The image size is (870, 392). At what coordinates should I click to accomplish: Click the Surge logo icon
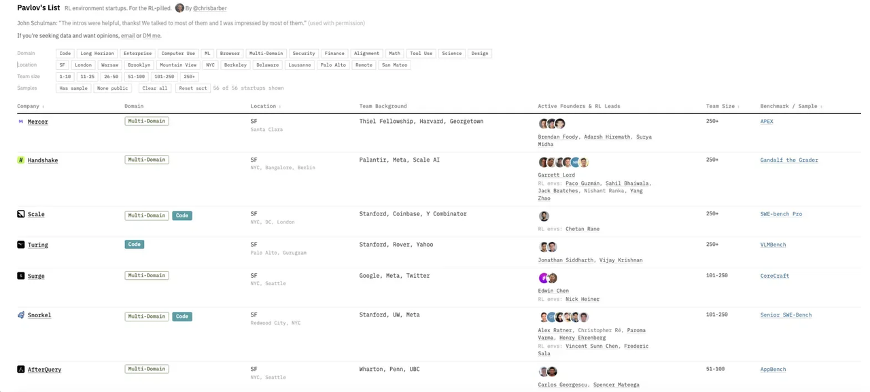click(x=20, y=276)
